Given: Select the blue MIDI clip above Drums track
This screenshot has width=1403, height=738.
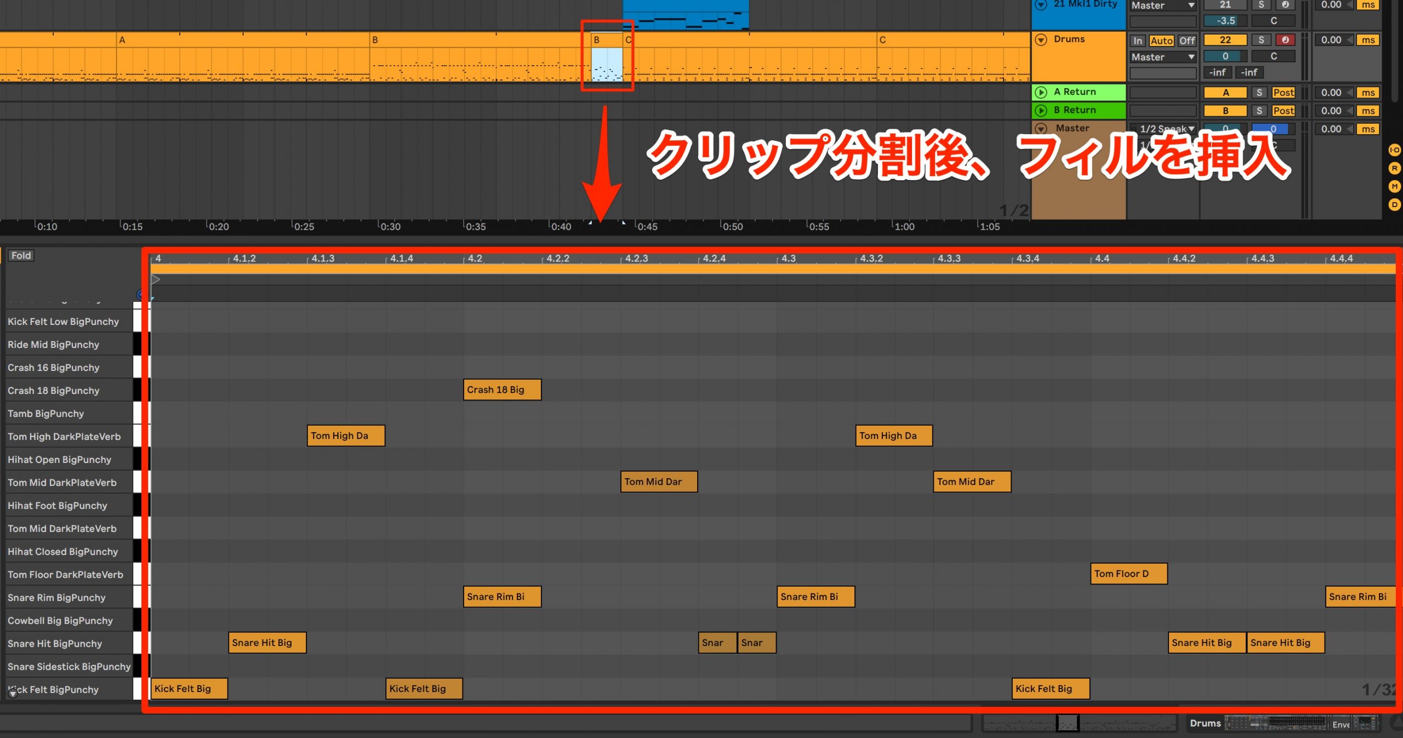Looking at the screenshot, I should click(x=686, y=15).
